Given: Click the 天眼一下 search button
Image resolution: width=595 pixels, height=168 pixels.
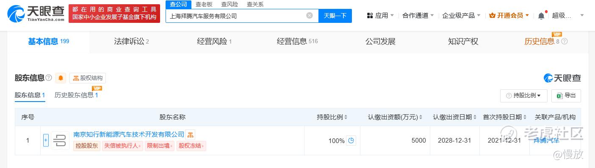Looking at the screenshot, I should coord(335,16).
